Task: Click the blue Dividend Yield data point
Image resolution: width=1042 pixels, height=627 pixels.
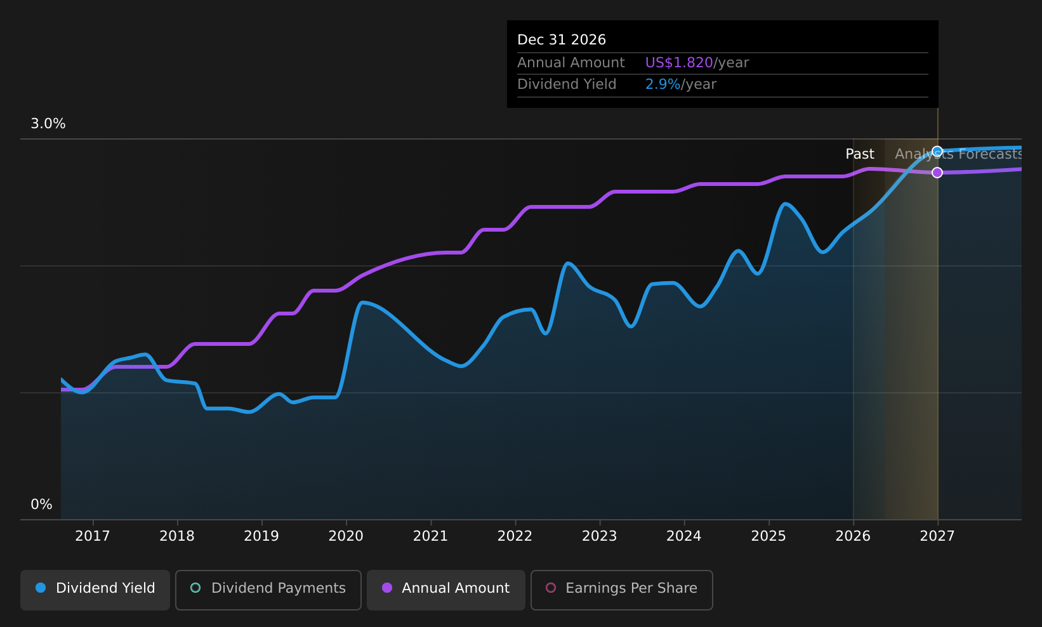Action: (937, 151)
